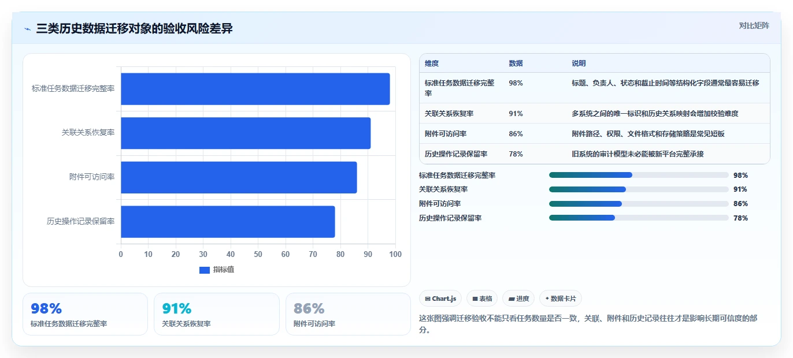Click the description starting 旧系统的审计模型
This screenshot has width=793, height=358.
pos(638,154)
